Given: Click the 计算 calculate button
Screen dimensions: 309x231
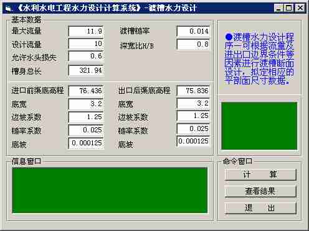Looking at the screenshot, I should pyautogui.click(x=260, y=174).
